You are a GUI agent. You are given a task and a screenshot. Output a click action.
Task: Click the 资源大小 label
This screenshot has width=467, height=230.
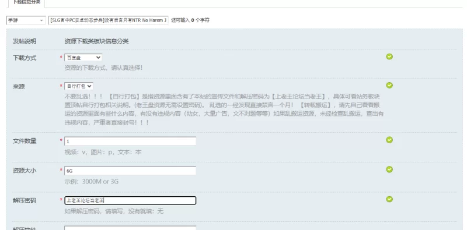click(x=25, y=171)
